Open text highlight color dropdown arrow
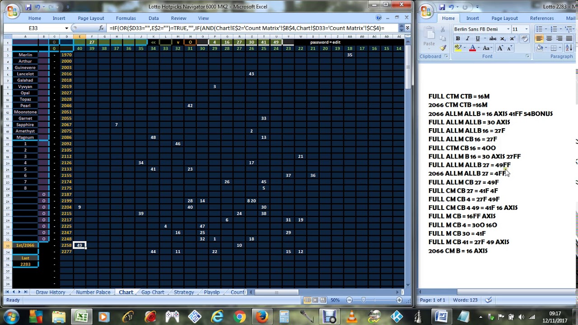 click(x=464, y=48)
